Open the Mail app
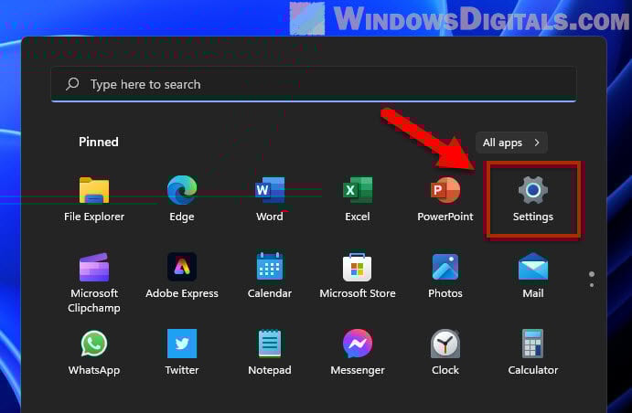632x413 pixels. pyautogui.click(x=533, y=276)
